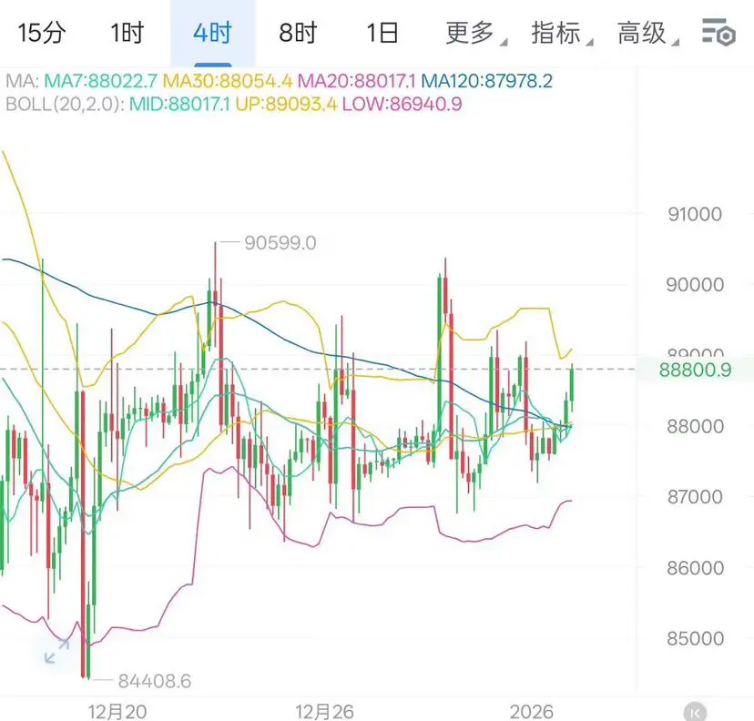Screen dimensions: 754x721
Task: Click the MA7:88022.7 indicator label
Action: click(x=100, y=81)
